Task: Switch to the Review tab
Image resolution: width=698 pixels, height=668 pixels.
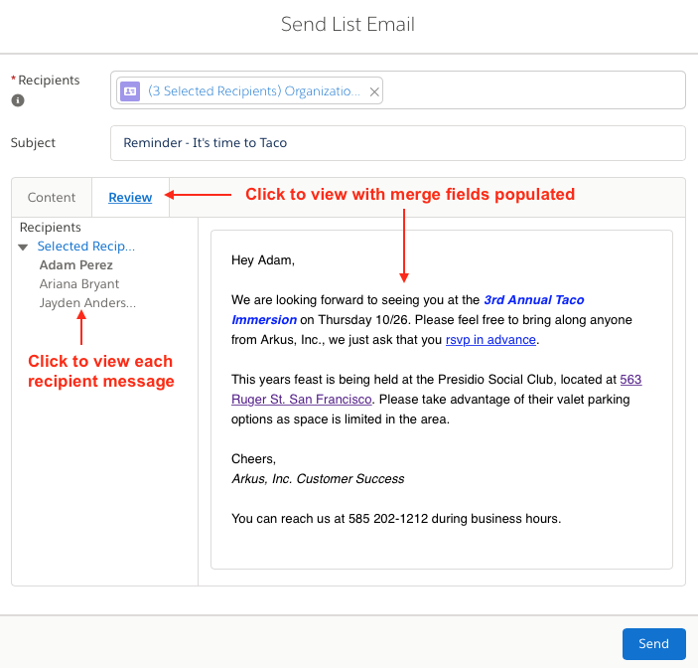Action: (130, 198)
